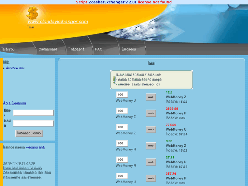This screenshot has height=186, width=248.
Task: Click the bulleted sidebar link under the top-left heading
Action: (x=15, y=68)
